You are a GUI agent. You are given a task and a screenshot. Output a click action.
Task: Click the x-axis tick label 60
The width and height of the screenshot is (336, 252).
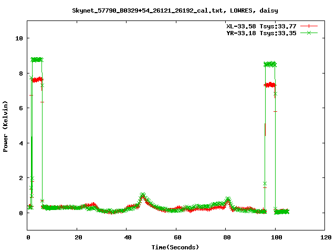click(177, 237)
